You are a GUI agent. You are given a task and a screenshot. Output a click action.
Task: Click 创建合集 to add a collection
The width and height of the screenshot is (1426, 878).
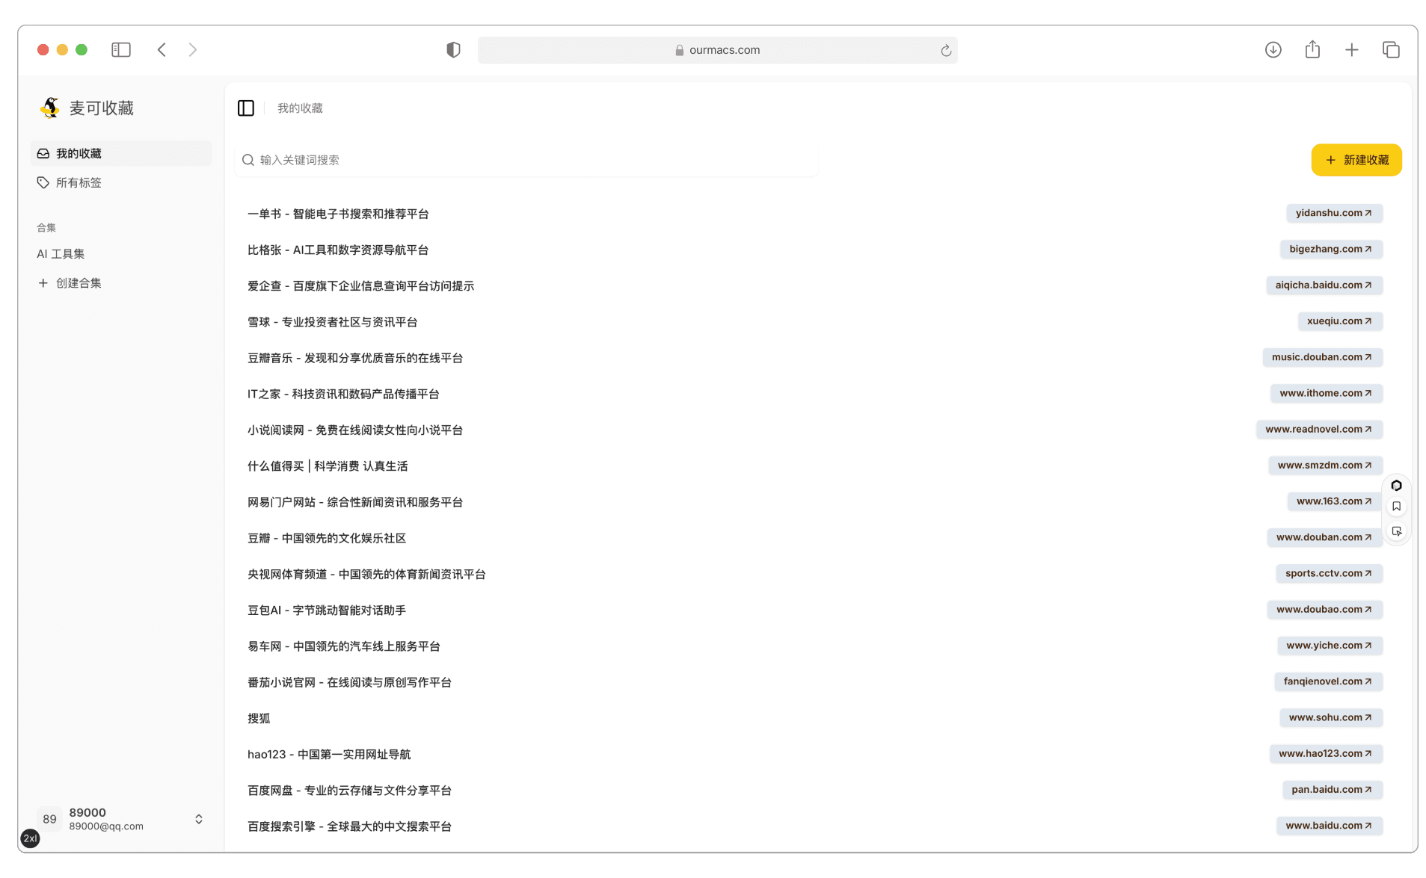[121, 283]
